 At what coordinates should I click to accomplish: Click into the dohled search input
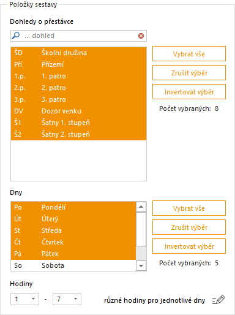click(x=80, y=36)
